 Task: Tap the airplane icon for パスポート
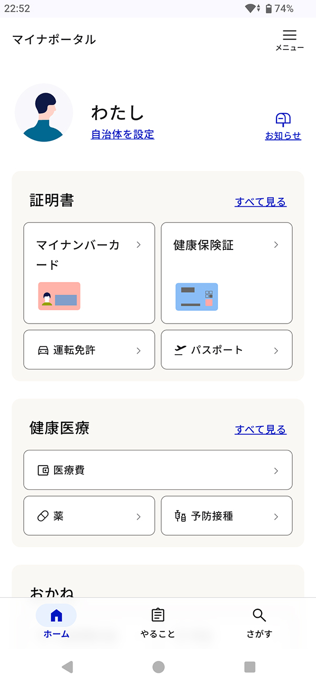coord(181,350)
